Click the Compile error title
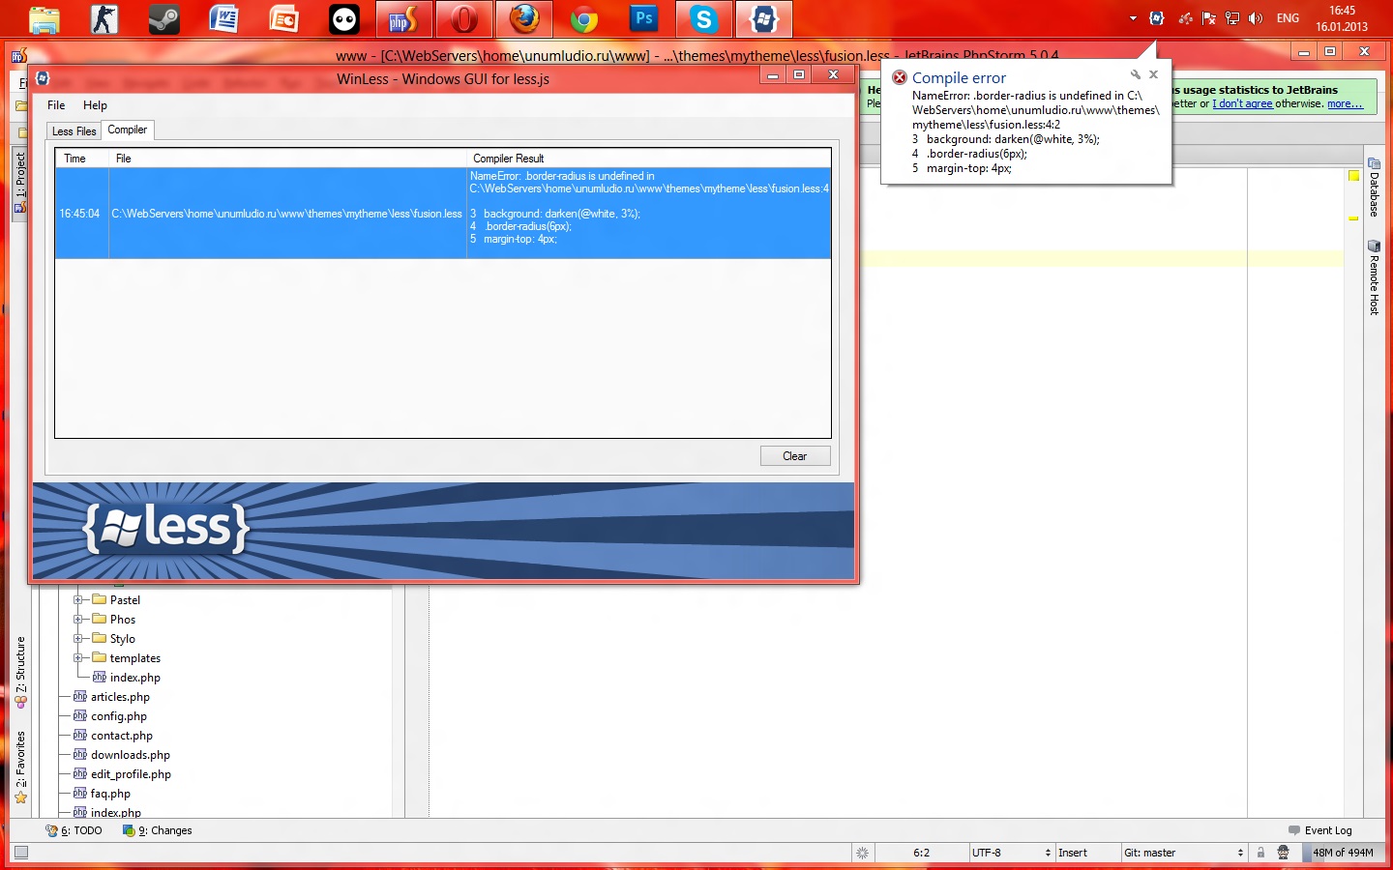The image size is (1393, 870). pos(959,77)
